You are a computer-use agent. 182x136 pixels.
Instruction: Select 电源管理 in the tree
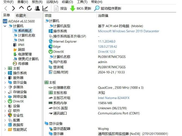tap(23, 54)
